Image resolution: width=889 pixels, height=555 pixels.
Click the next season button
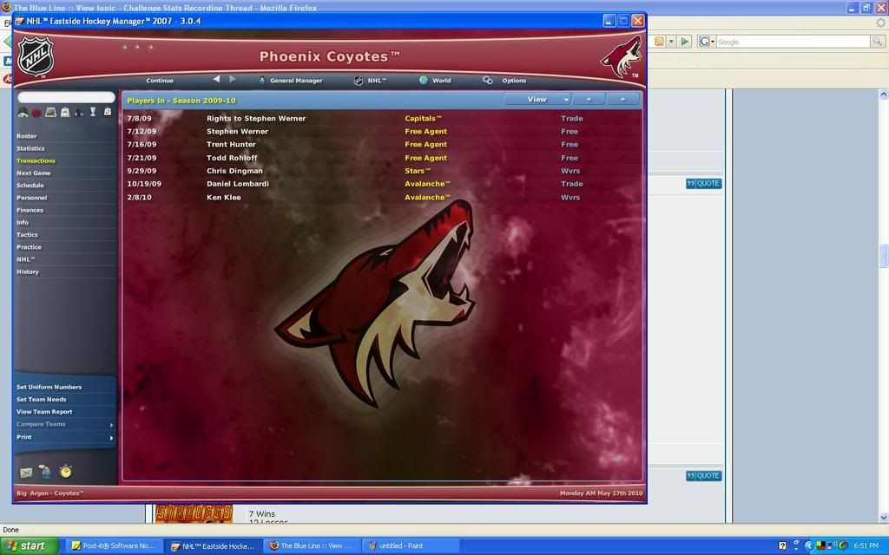(x=622, y=99)
